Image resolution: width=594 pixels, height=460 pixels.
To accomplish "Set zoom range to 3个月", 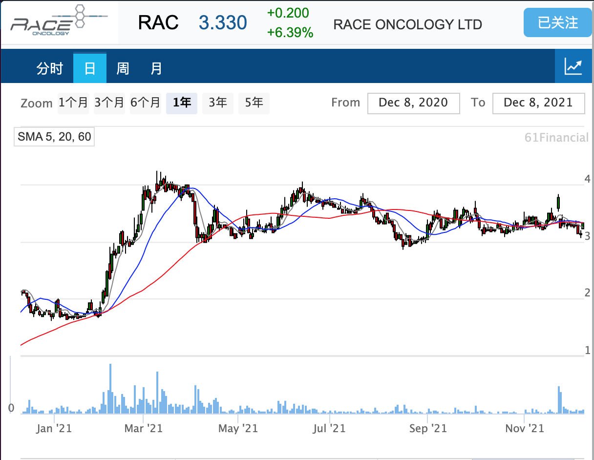I will 109,103.
